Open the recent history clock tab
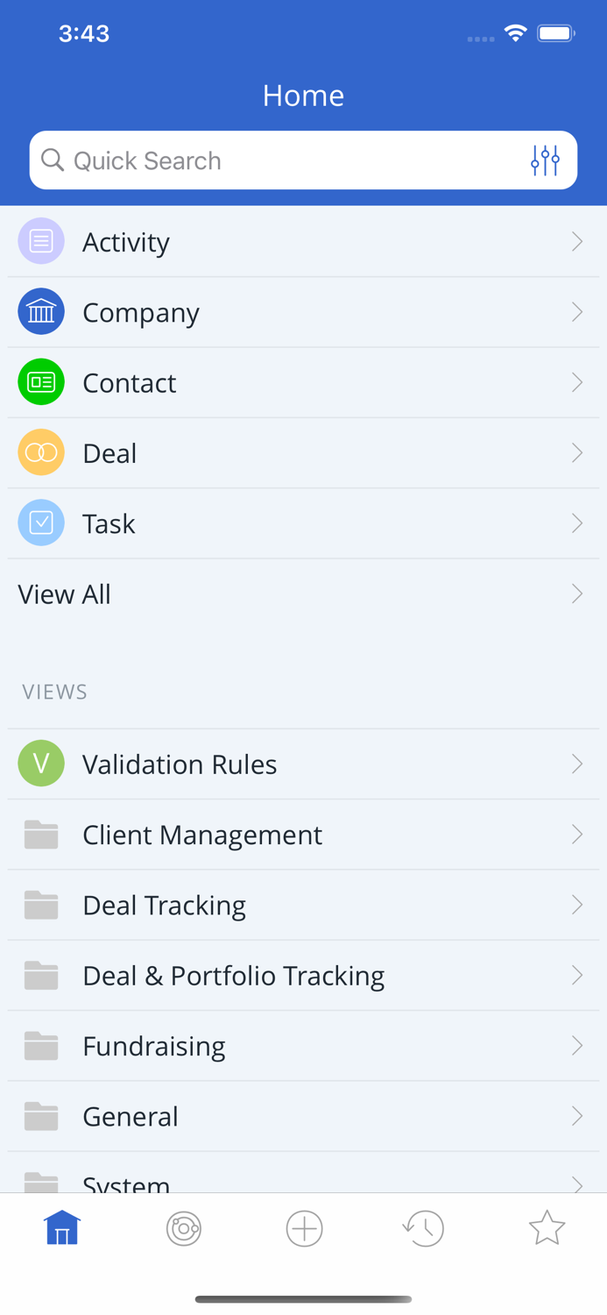 point(424,1228)
